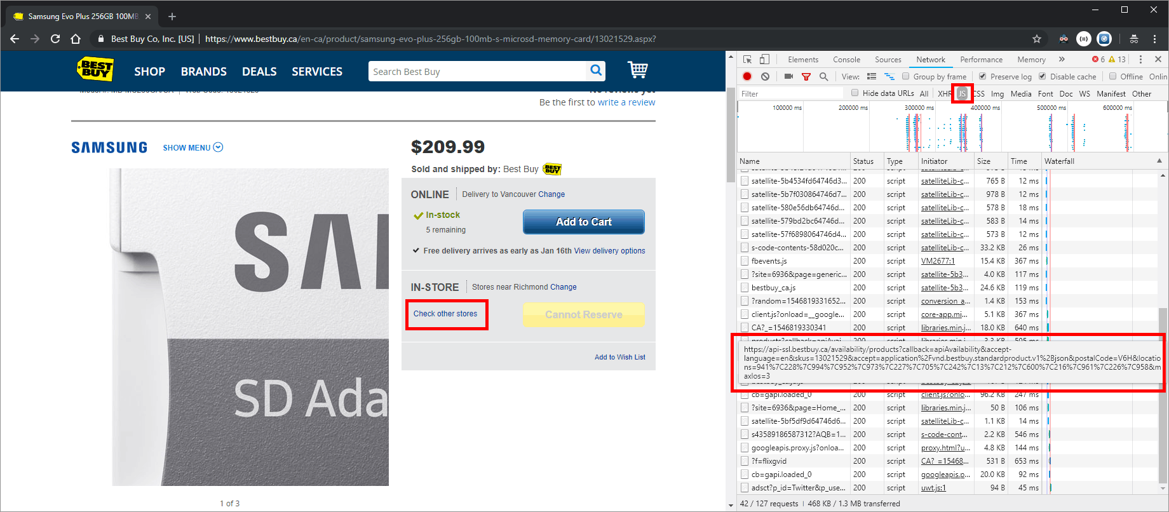The width and height of the screenshot is (1169, 512).
Task: Switch to the Performance tab
Action: [x=982, y=59]
